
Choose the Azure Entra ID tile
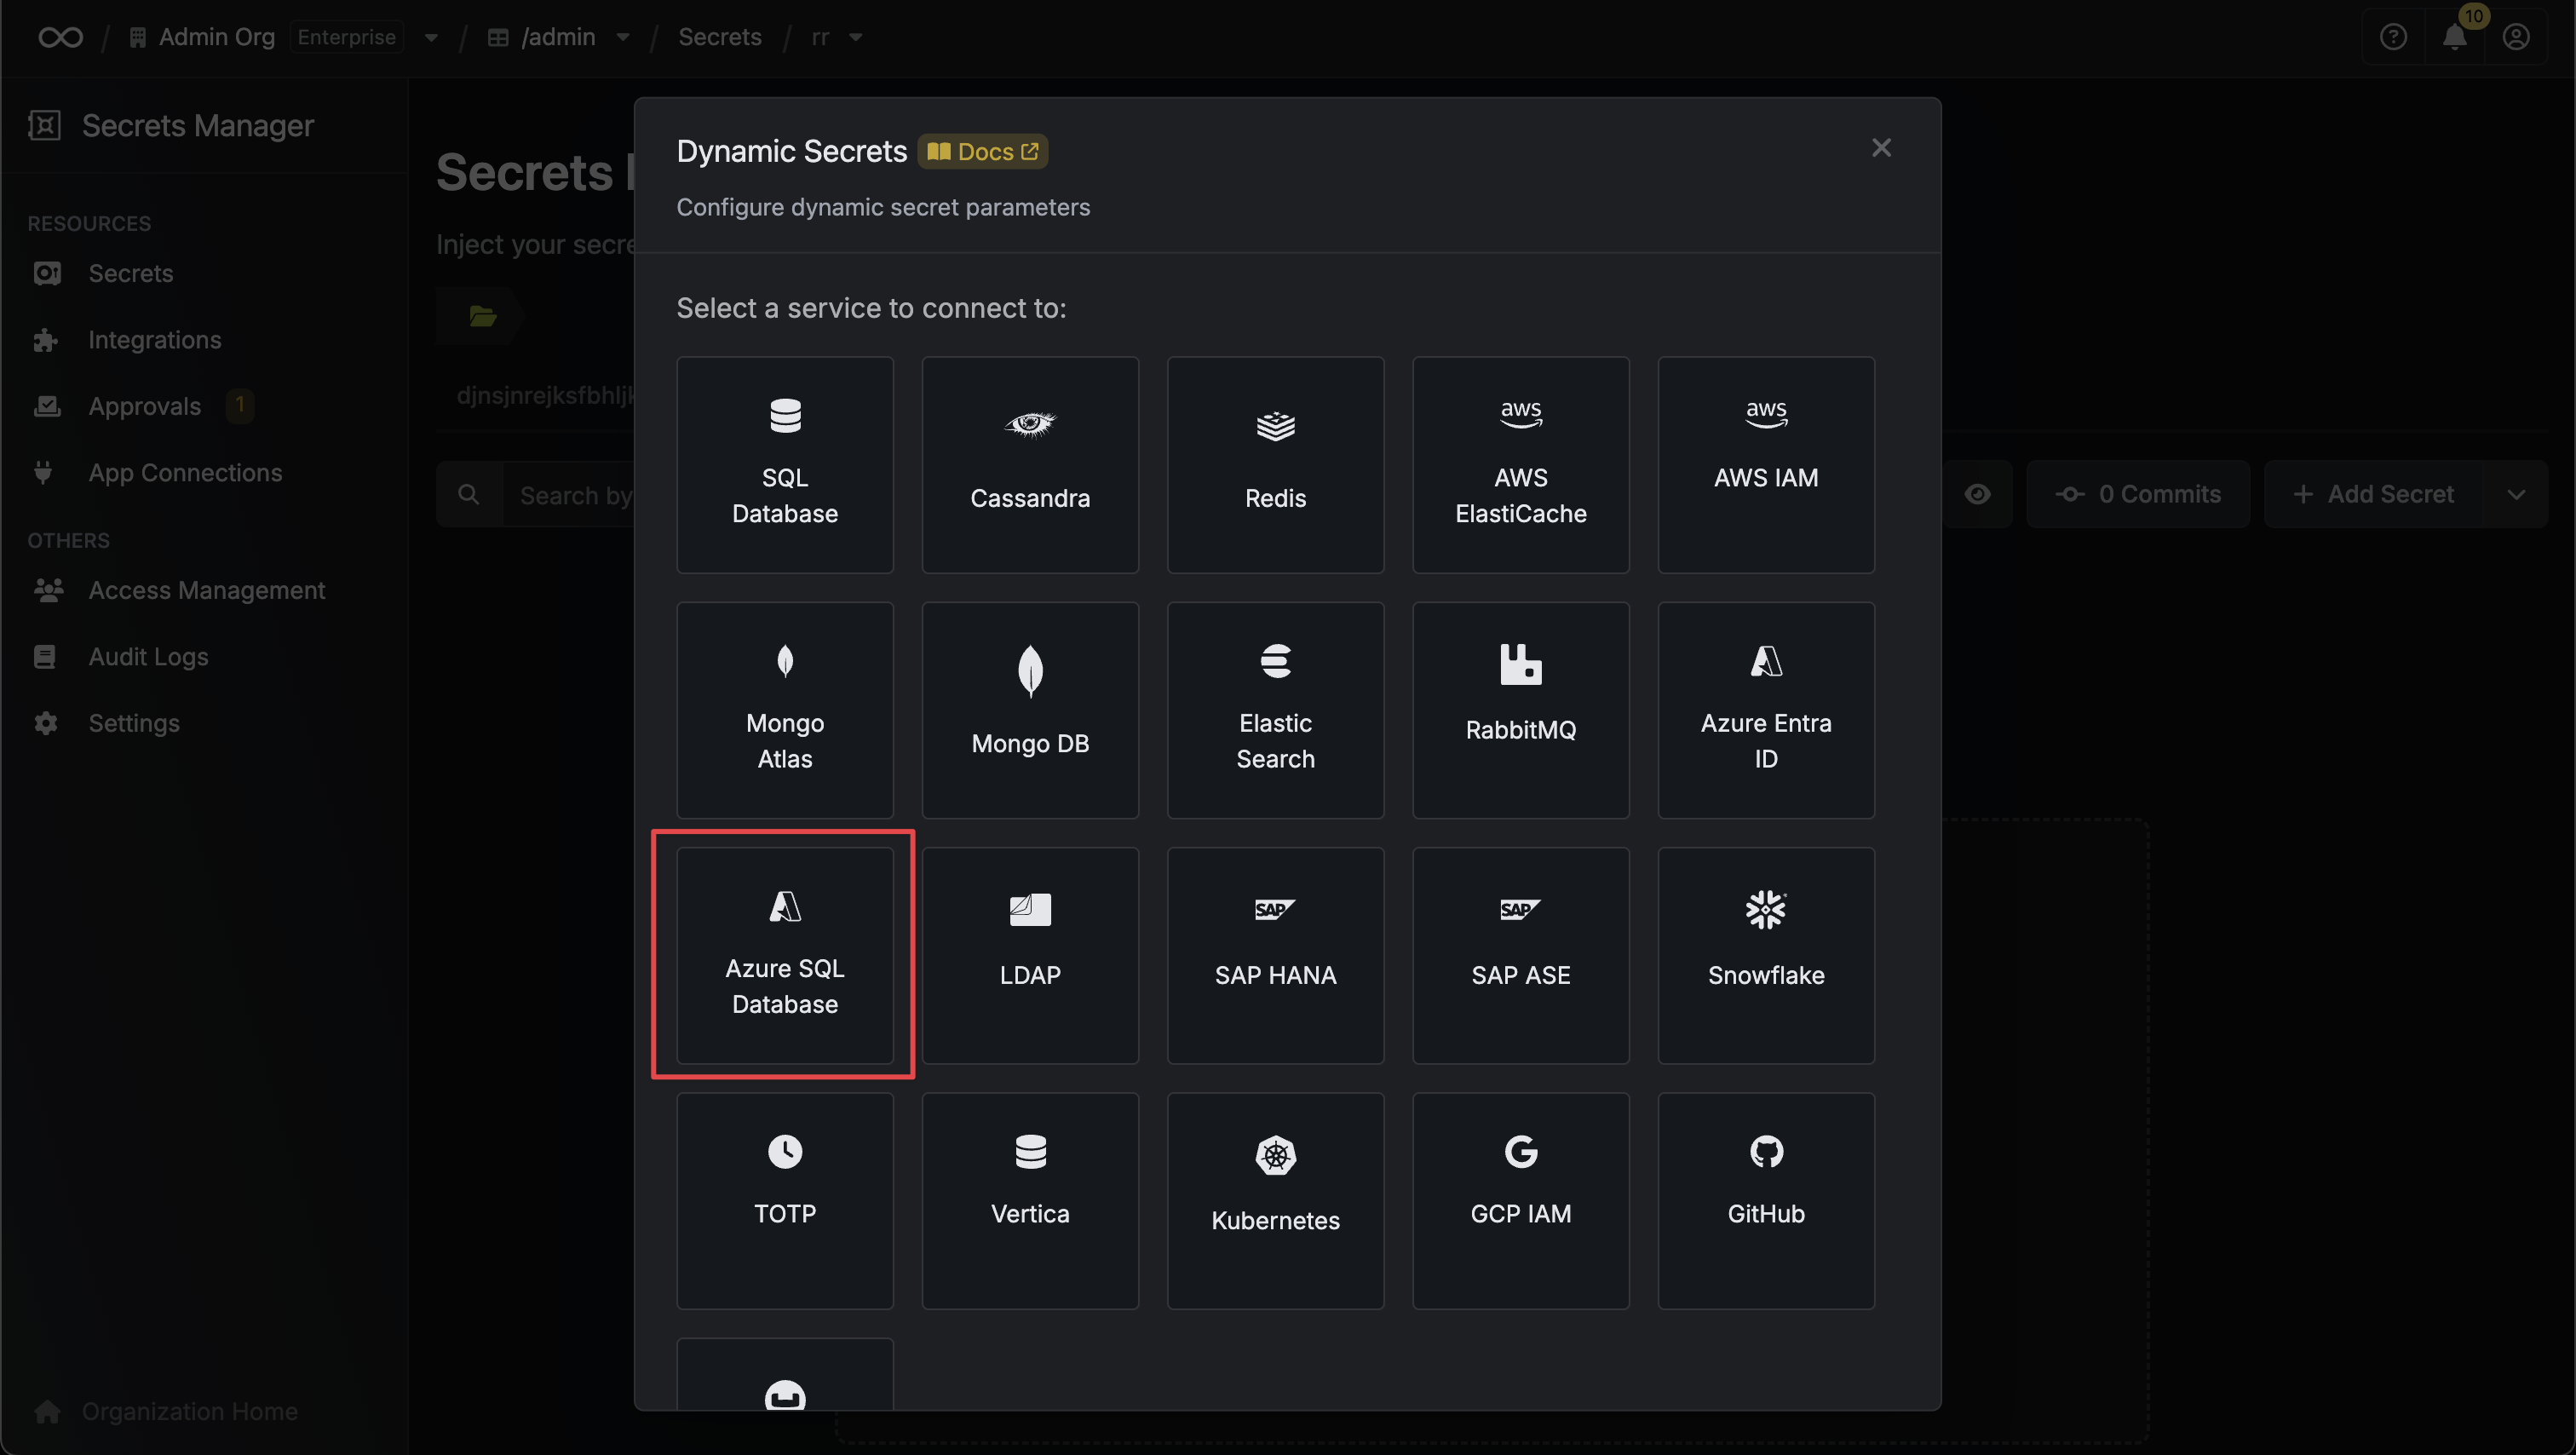(1766, 710)
